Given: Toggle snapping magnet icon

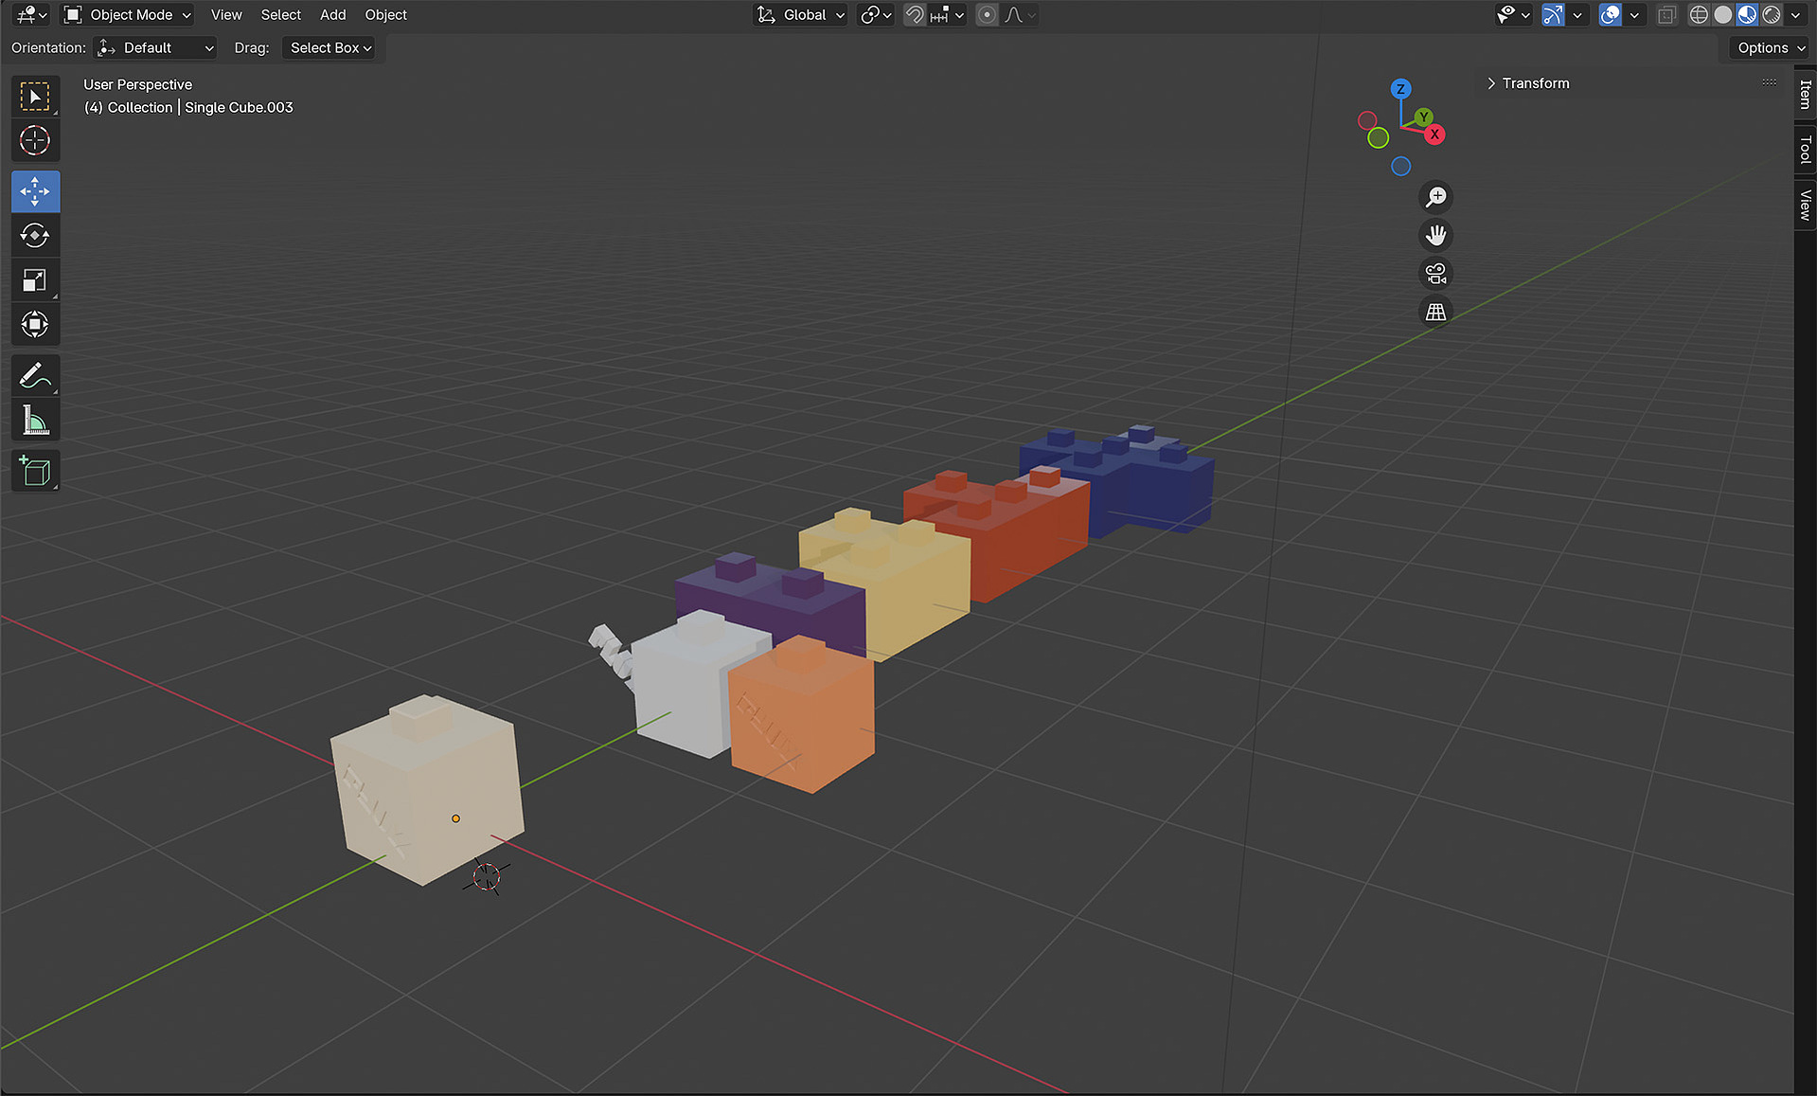Looking at the screenshot, I should pos(914,14).
